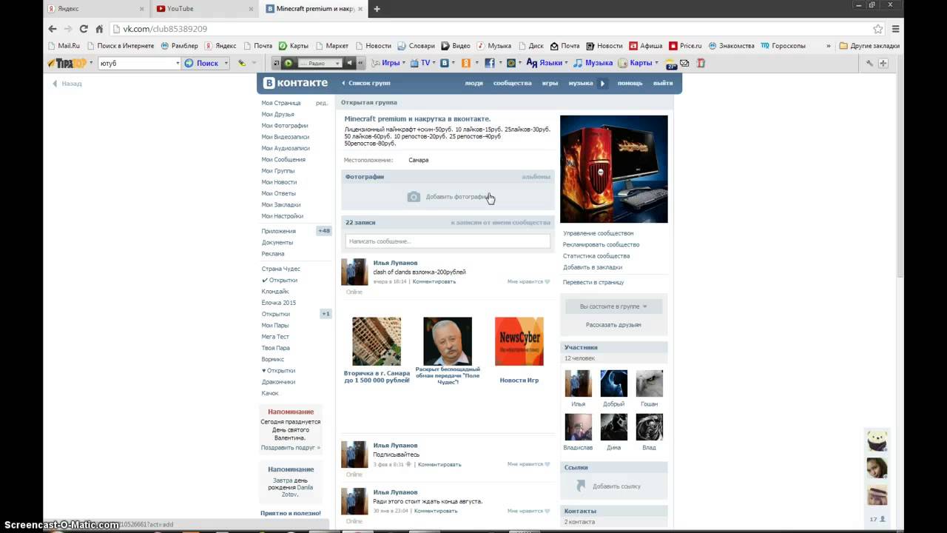
Task: Click the VK 'B' icon in toolbar
Action: 444,63
